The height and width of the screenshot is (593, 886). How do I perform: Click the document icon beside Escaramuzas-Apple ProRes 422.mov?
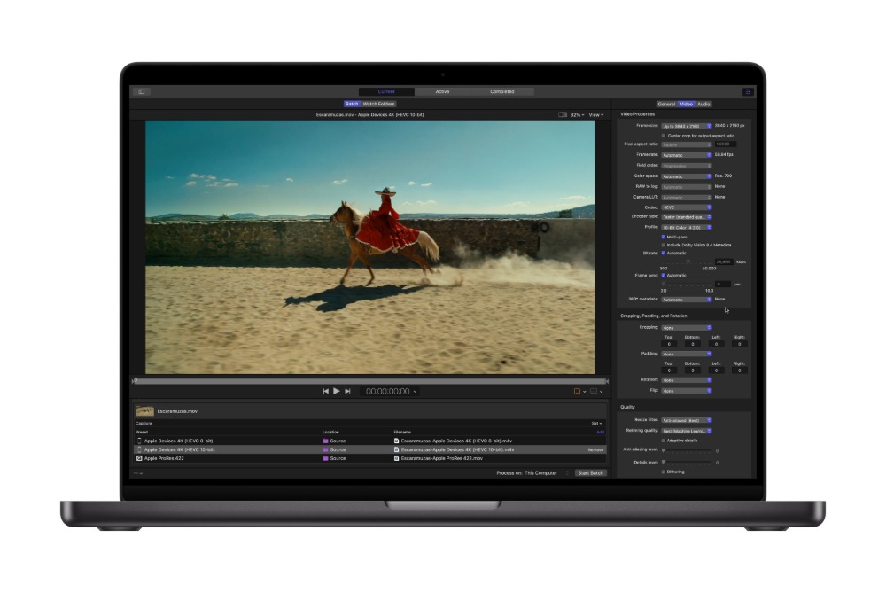396,458
